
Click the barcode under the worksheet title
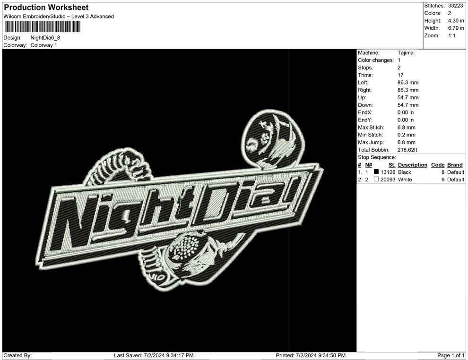point(42,27)
